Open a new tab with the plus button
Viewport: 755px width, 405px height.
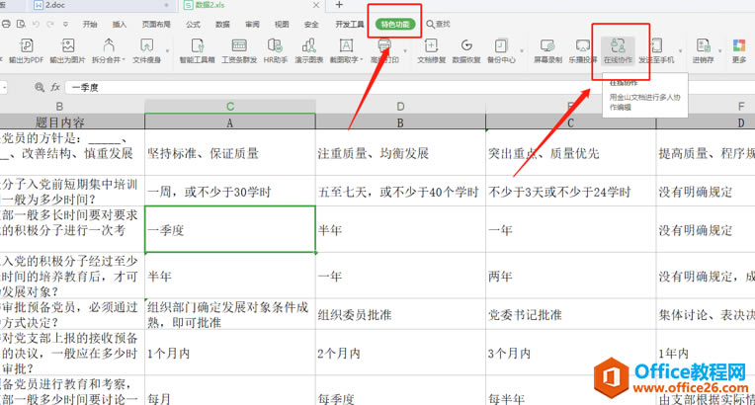339,5
